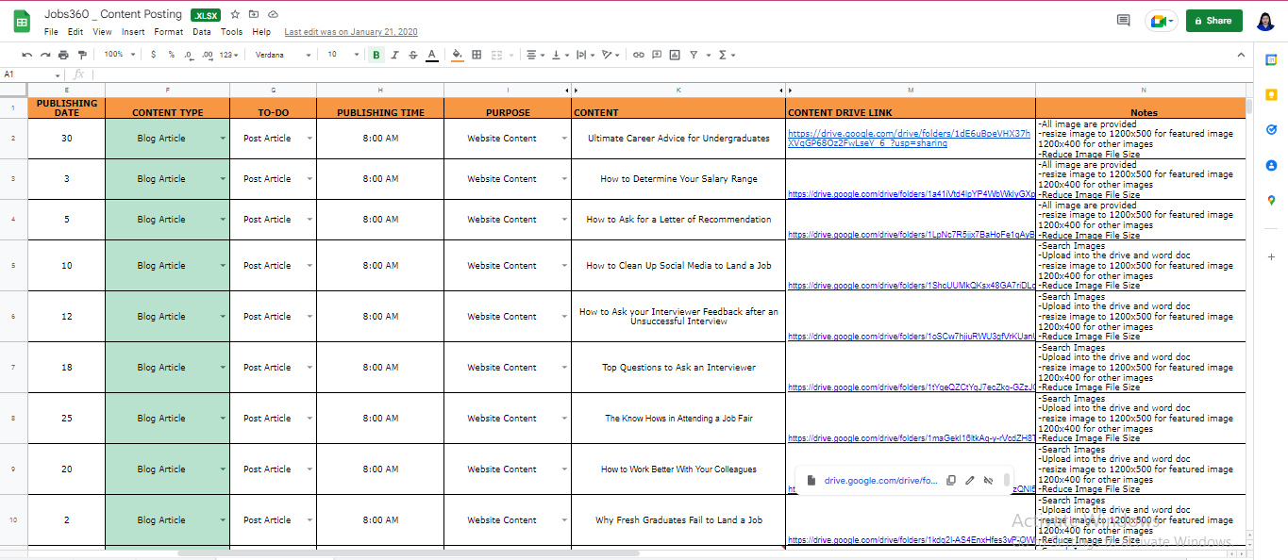Open the fill color picker
The height and width of the screenshot is (560, 1288).
point(458,55)
